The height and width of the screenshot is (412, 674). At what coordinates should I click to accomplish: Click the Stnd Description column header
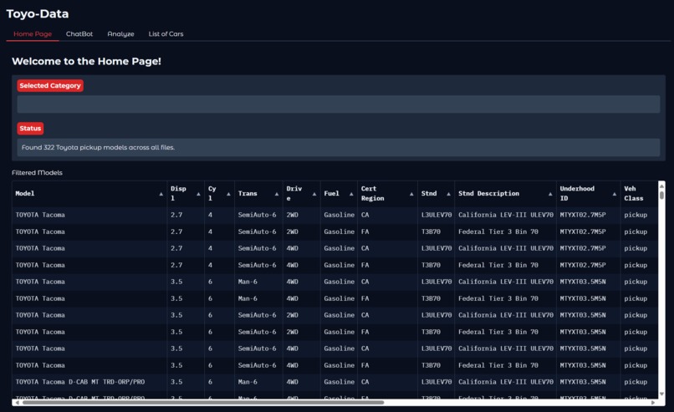click(x=505, y=194)
